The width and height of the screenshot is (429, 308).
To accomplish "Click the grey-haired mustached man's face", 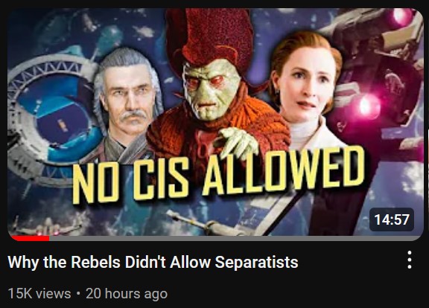I will (x=129, y=98).
